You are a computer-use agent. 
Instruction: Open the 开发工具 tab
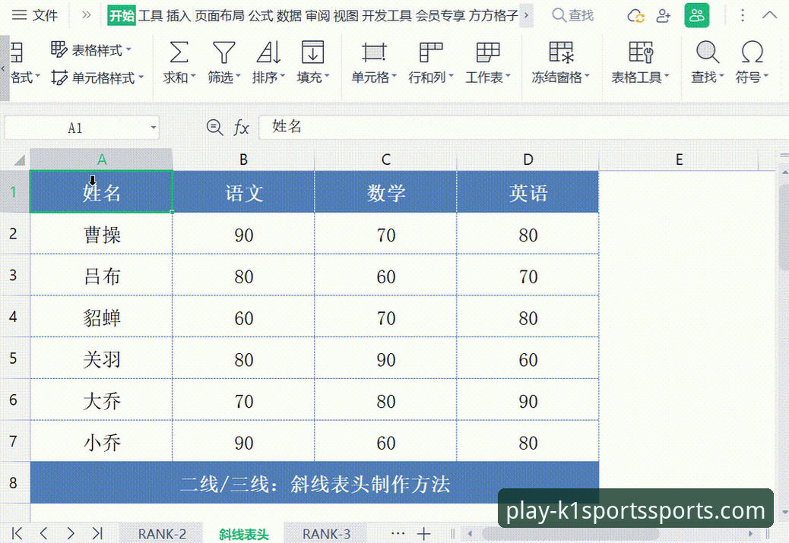pyautogui.click(x=387, y=16)
